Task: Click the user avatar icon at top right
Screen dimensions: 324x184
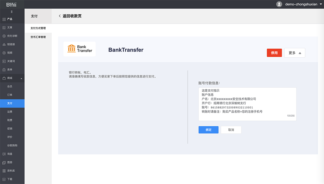Action: (x=279, y=4)
